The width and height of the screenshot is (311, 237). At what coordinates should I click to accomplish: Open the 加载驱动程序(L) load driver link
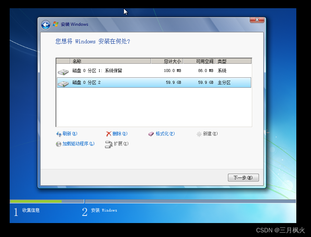[x=78, y=144]
